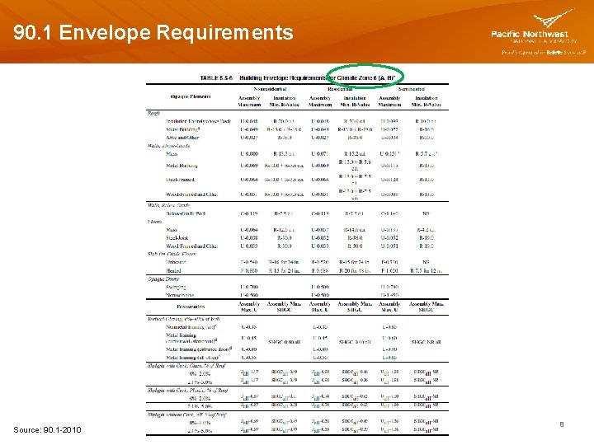Image resolution: width=594 pixels, height=445 pixels.
Task: Click the 'R 15 for 24 in.' heated slab value
Action: tap(284, 271)
